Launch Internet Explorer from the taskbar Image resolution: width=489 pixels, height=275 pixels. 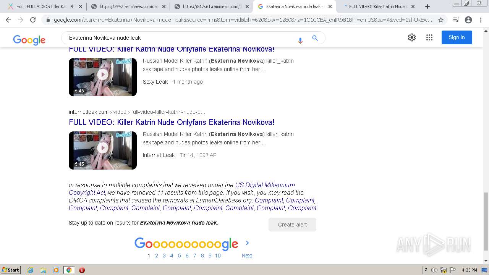tap(30, 270)
